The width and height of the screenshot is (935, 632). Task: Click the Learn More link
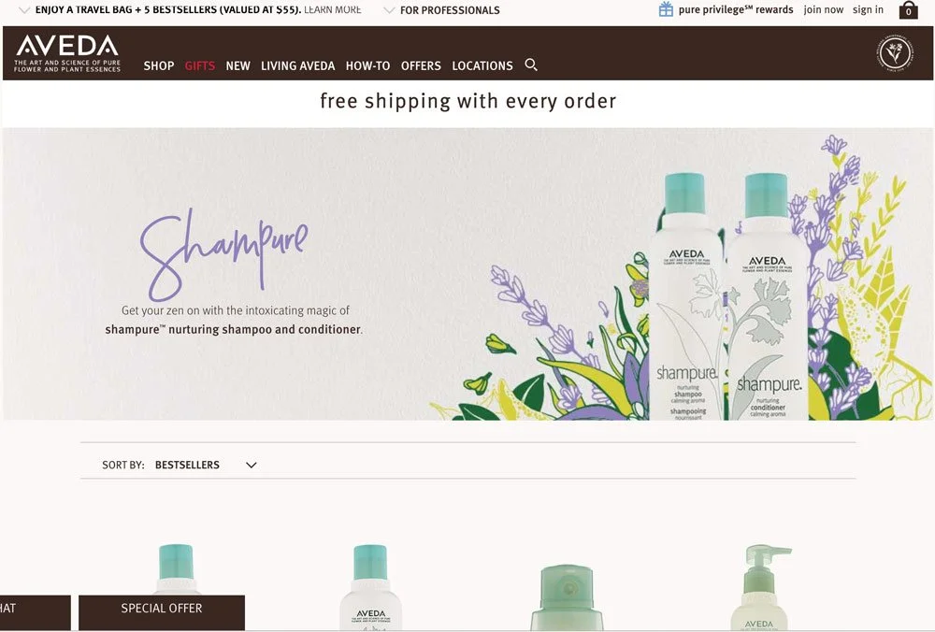click(333, 9)
